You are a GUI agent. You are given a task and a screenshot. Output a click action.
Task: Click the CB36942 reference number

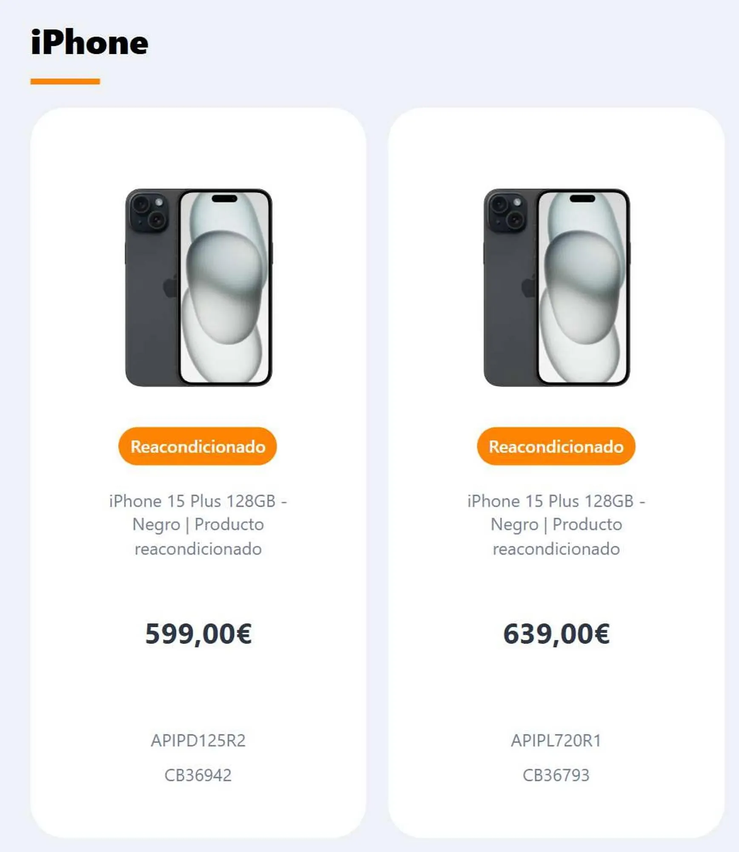198,775
